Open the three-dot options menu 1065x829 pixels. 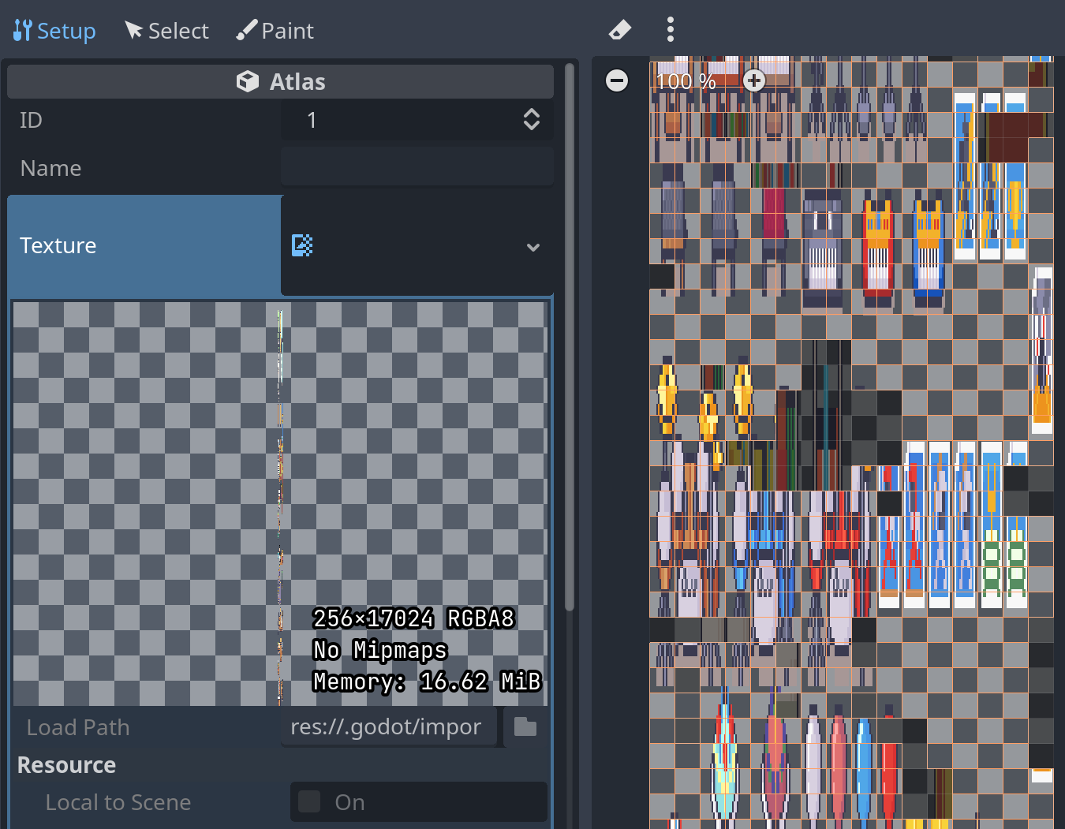pos(670,29)
